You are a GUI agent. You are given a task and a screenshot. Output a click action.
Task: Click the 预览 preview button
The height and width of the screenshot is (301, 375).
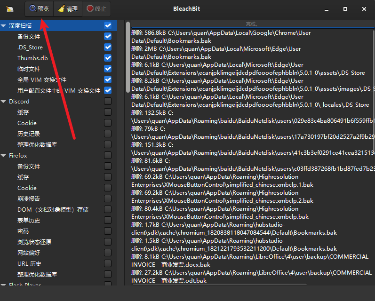click(39, 9)
